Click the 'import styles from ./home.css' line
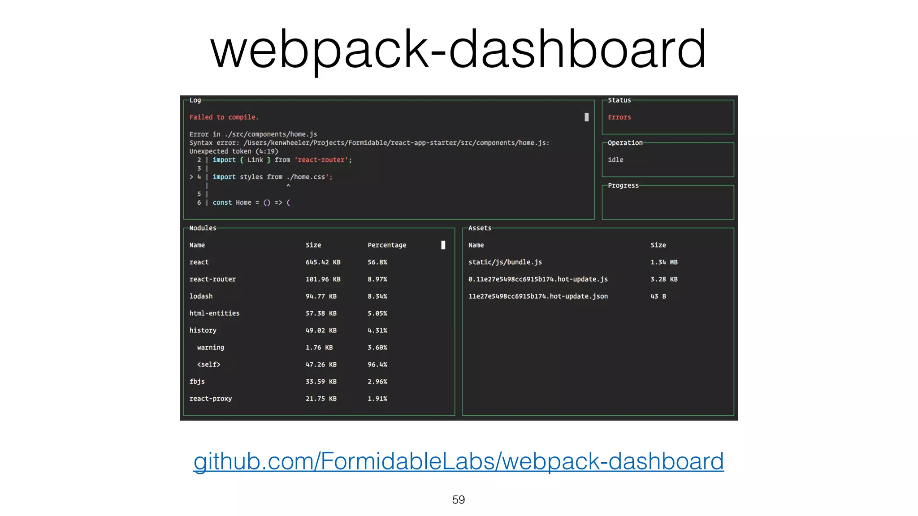The height and width of the screenshot is (516, 918). (261, 177)
